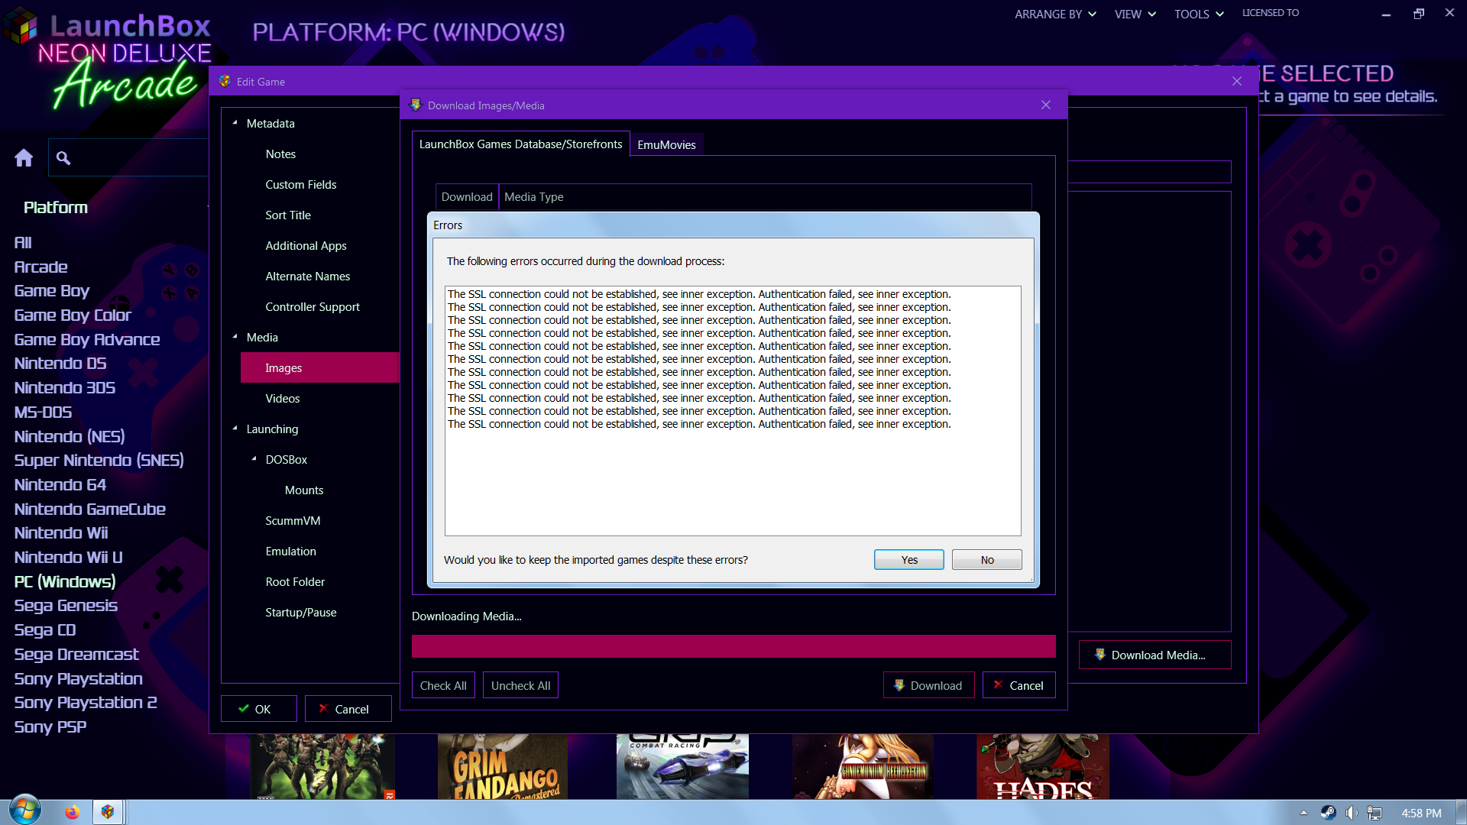Click the volume speaker tray icon
This screenshot has width=1467, height=825.
(1352, 813)
